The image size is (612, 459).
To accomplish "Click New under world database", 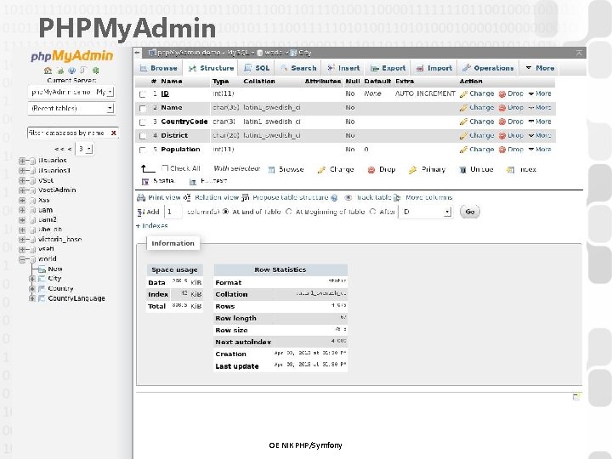I will tap(55, 269).
